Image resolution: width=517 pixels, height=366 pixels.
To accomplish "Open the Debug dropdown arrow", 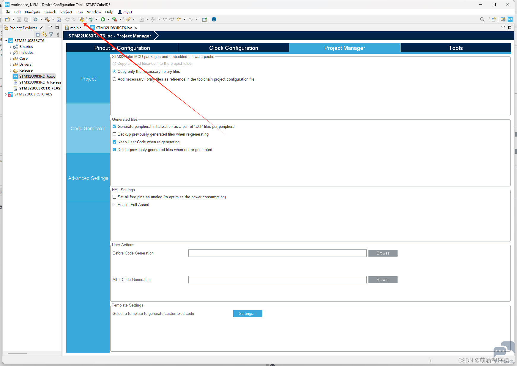I will [97, 19].
